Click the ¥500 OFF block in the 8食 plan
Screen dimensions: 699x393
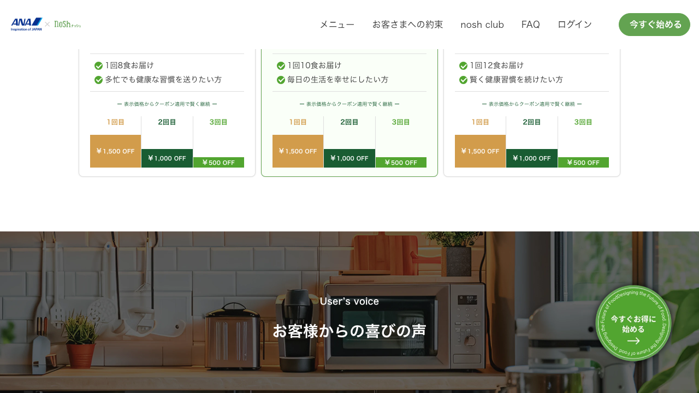pos(218,163)
